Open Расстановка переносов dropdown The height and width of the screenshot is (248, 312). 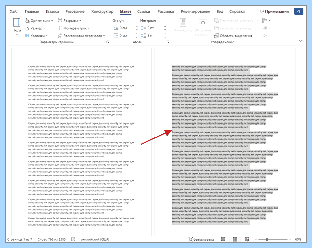click(82, 36)
